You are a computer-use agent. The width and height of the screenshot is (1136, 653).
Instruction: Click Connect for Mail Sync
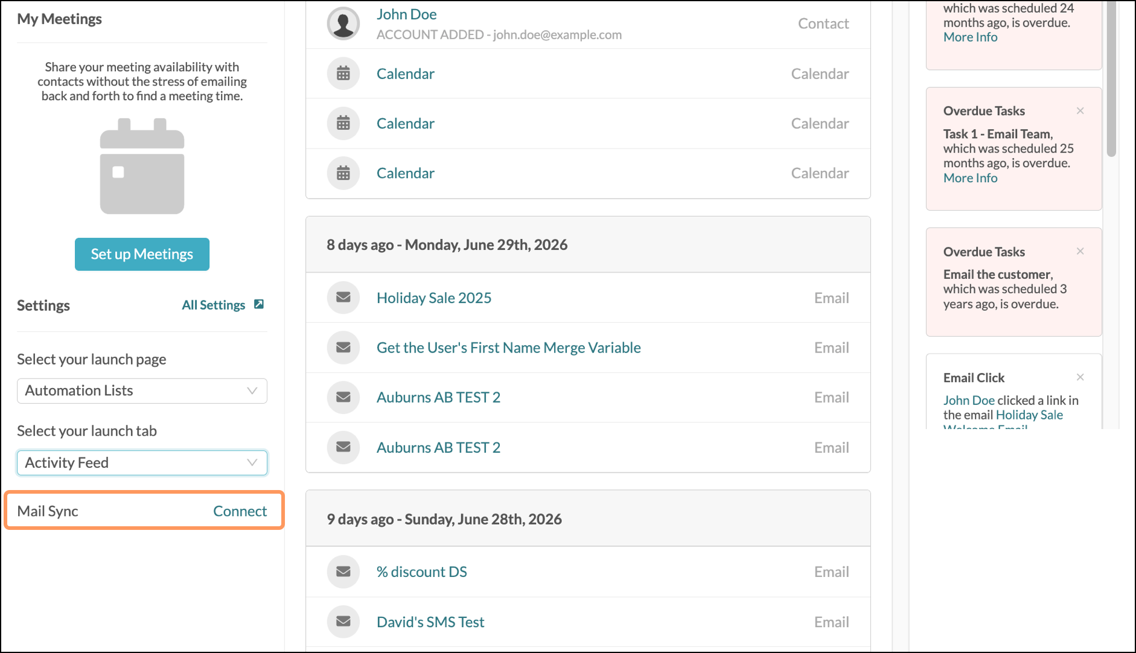pos(240,511)
